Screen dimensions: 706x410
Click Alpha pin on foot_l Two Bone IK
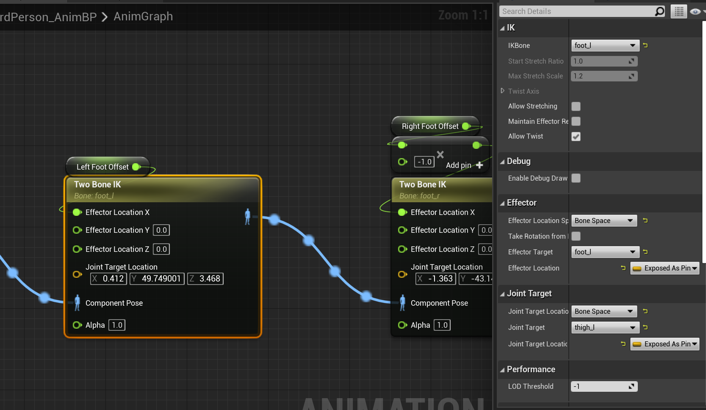pyautogui.click(x=77, y=325)
